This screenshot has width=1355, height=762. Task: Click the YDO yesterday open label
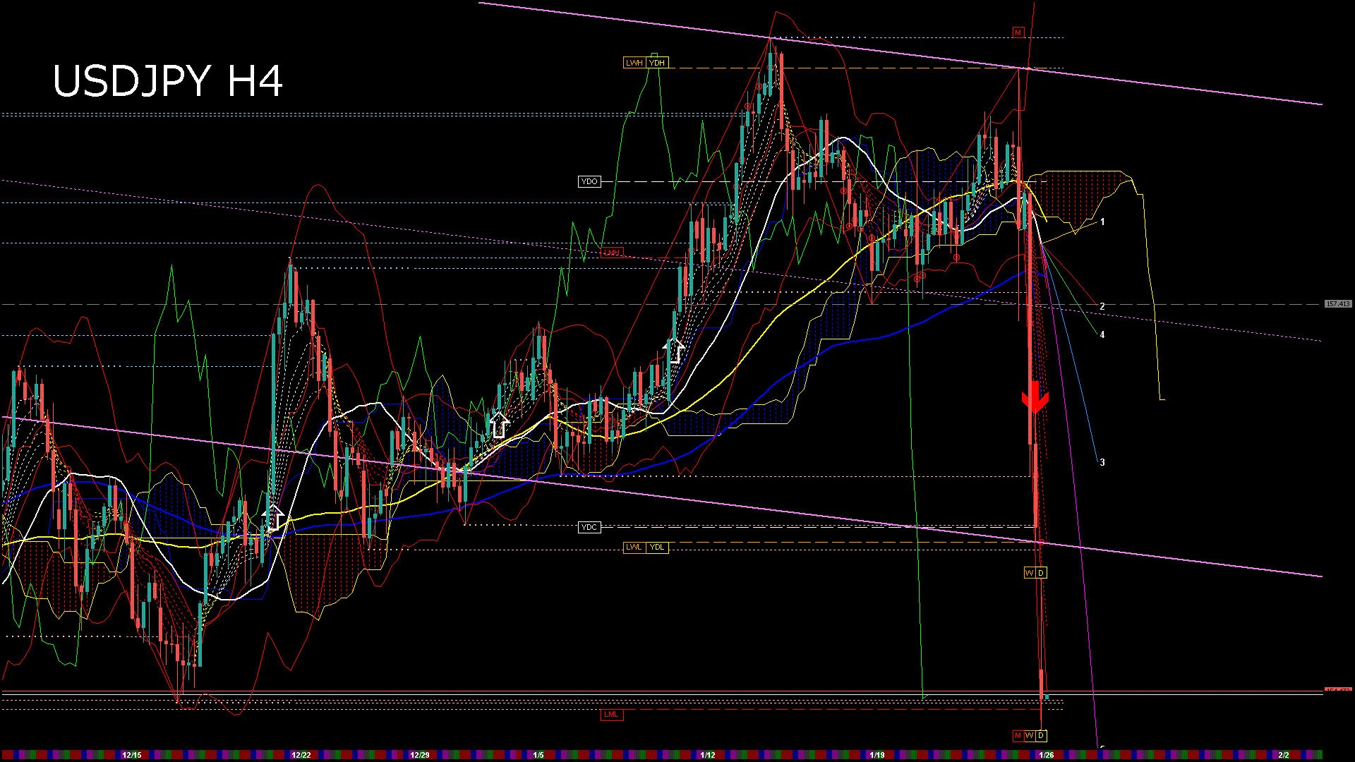(x=590, y=181)
